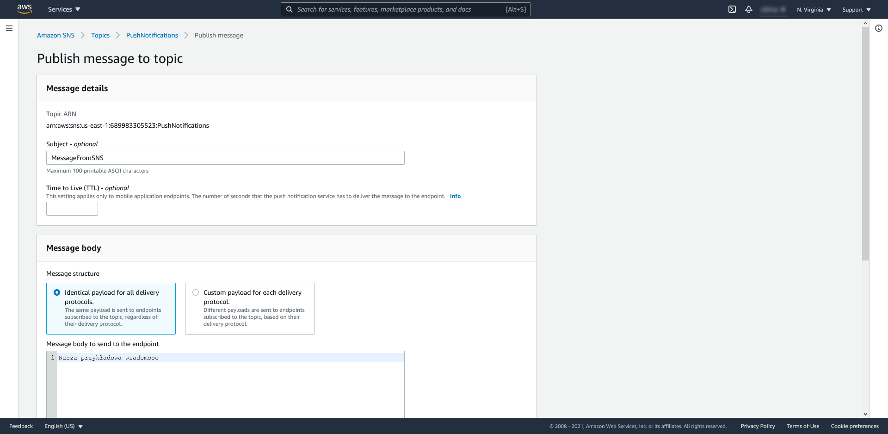Viewport: 888px width, 434px height.
Task: Select Identical payload for all delivery protocols
Action: click(x=111, y=309)
